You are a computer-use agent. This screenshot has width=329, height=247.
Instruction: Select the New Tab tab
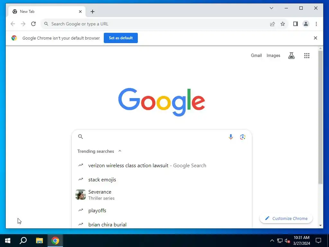[x=47, y=12]
